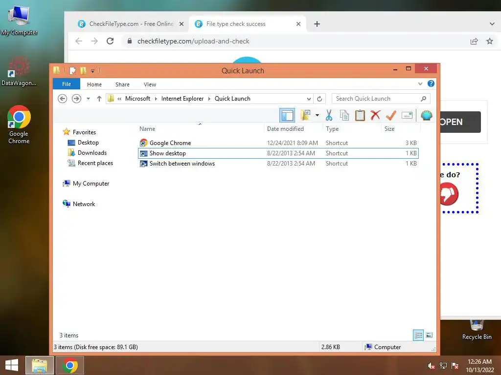Open the Home ribbon tab
This screenshot has height=375, width=501.
94,84
